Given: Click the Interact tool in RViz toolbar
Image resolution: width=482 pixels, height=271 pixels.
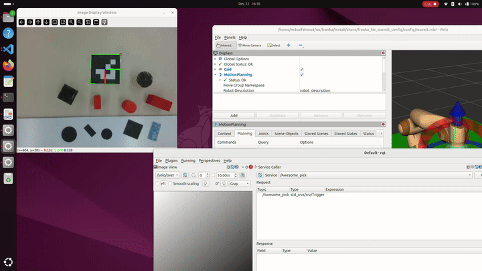Looking at the screenshot, I should [x=224, y=45].
